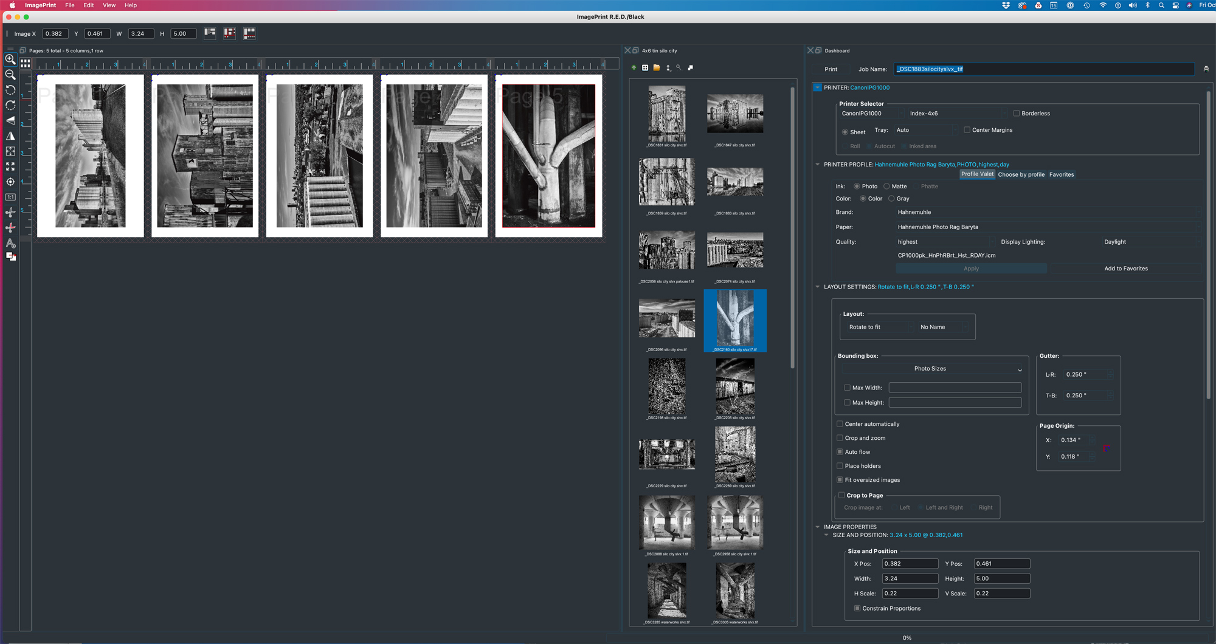This screenshot has width=1216, height=644.
Task: Open the Photo Sizes bounding box dropdown
Action: (x=931, y=369)
